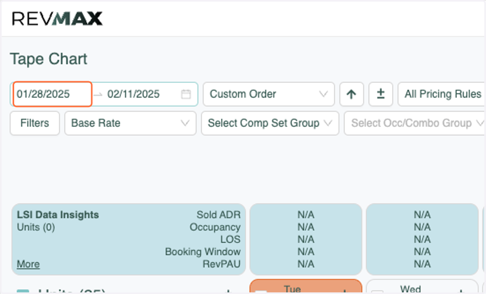The width and height of the screenshot is (486, 294).
Task: Click the LOS label
Action: pyautogui.click(x=230, y=239)
